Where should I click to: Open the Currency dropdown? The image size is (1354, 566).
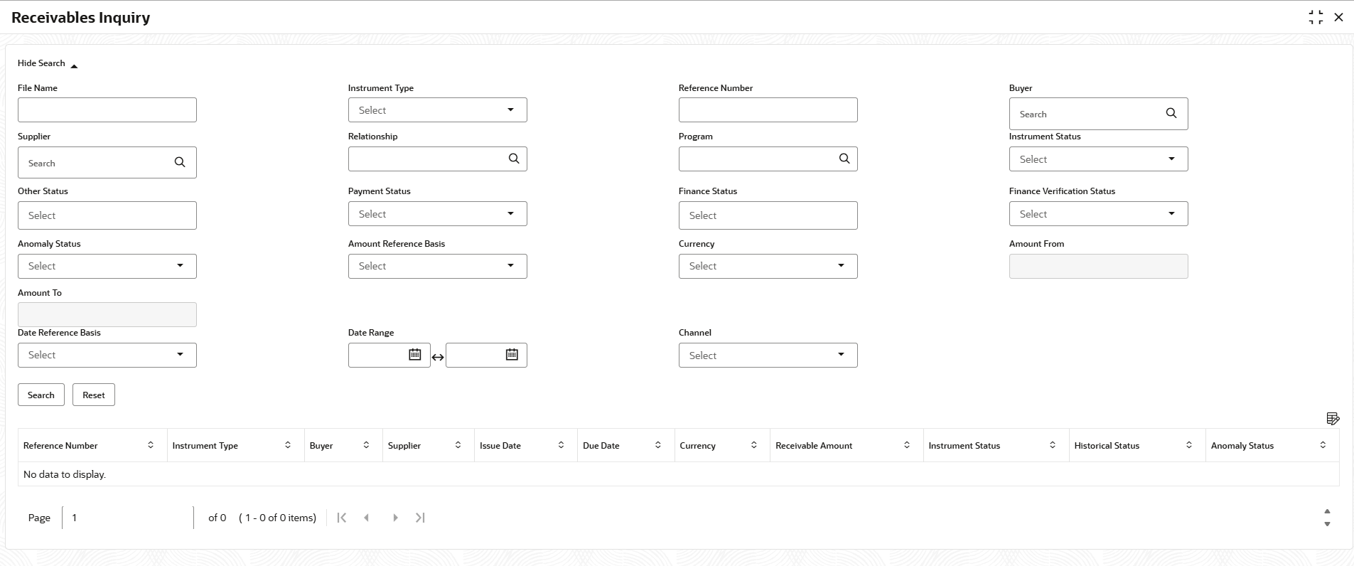click(x=768, y=266)
